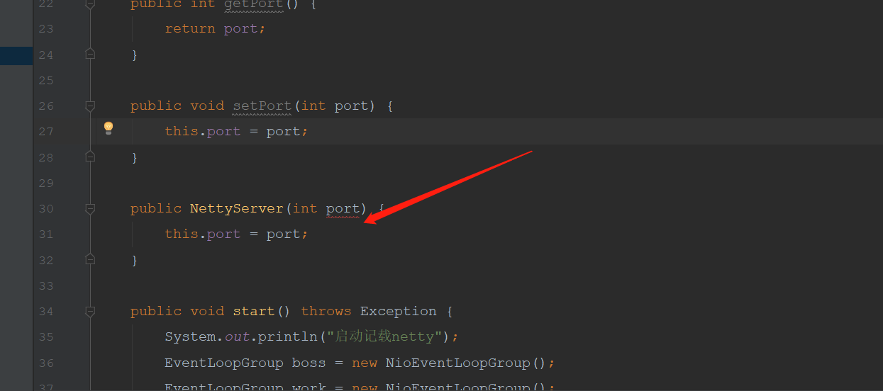
Task: Click the underlined port parameter on line 30
Action: pyautogui.click(x=343, y=208)
